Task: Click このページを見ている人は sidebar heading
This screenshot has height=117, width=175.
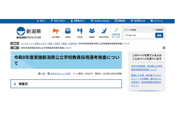Action: pos(147,57)
